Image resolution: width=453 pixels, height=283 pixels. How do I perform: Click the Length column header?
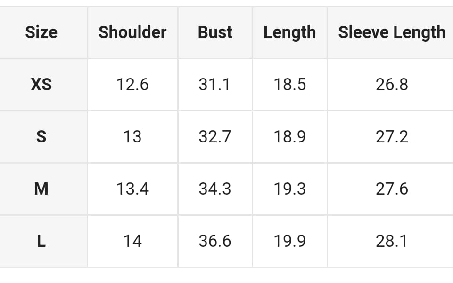[x=289, y=32]
